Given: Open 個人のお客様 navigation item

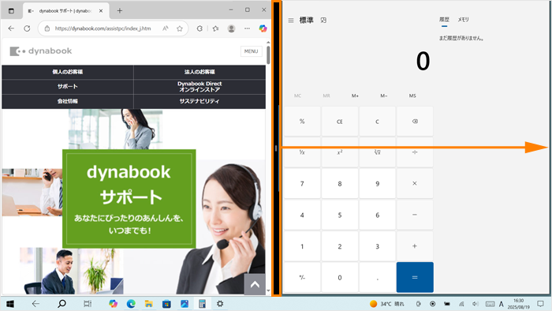Looking at the screenshot, I should tap(68, 72).
